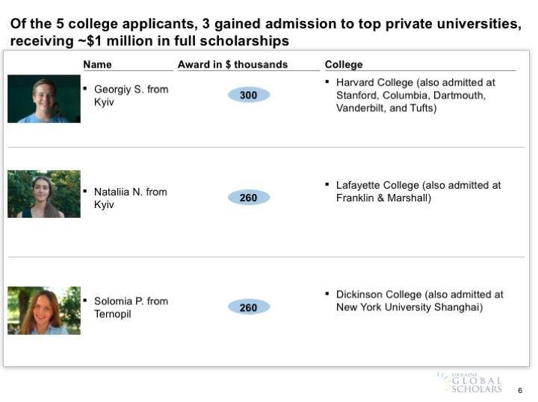538x402 pixels.
Task: Click the College column header
Action: 344,64
